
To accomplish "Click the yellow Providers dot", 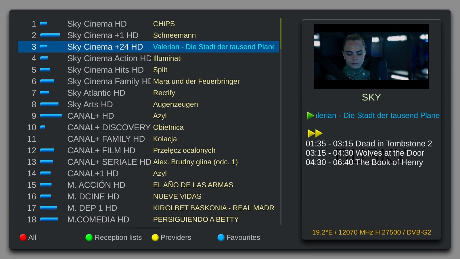I will [x=155, y=237].
